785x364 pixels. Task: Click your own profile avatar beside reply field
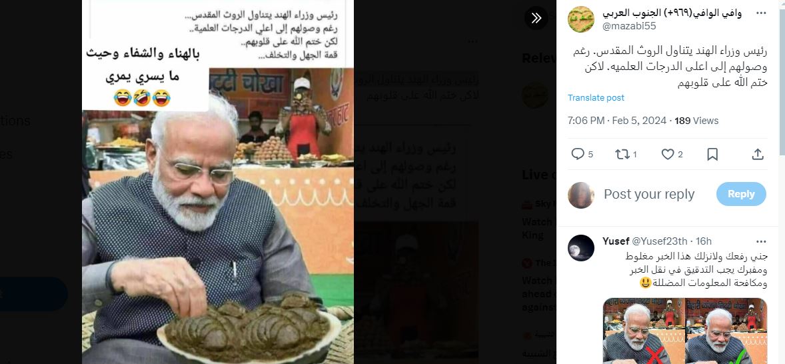pos(580,195)
